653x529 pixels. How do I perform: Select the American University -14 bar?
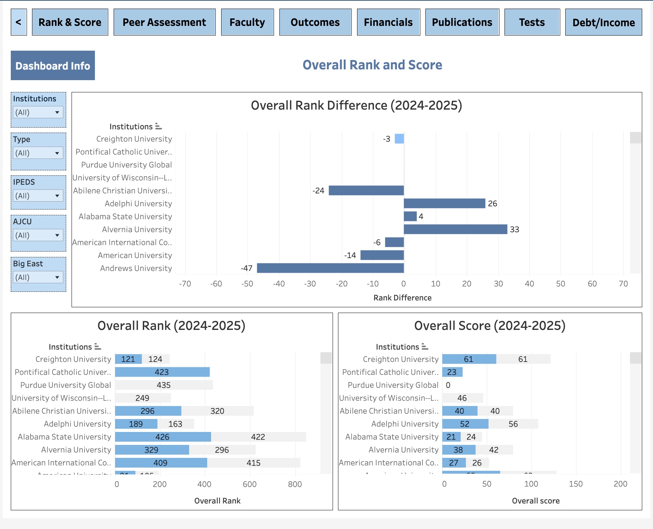pyautogui.click(x=382, y=255)
